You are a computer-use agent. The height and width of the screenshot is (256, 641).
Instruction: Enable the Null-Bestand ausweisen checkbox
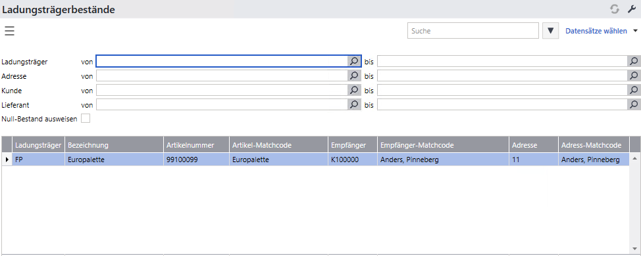[x=86, y=119]
